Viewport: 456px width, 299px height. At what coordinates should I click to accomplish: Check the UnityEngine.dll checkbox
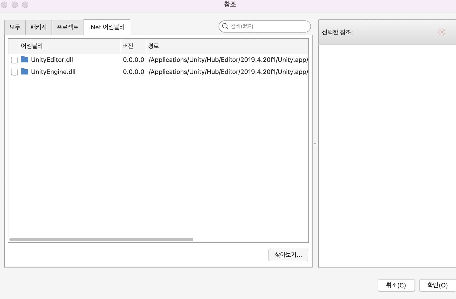tap(14, 72)
